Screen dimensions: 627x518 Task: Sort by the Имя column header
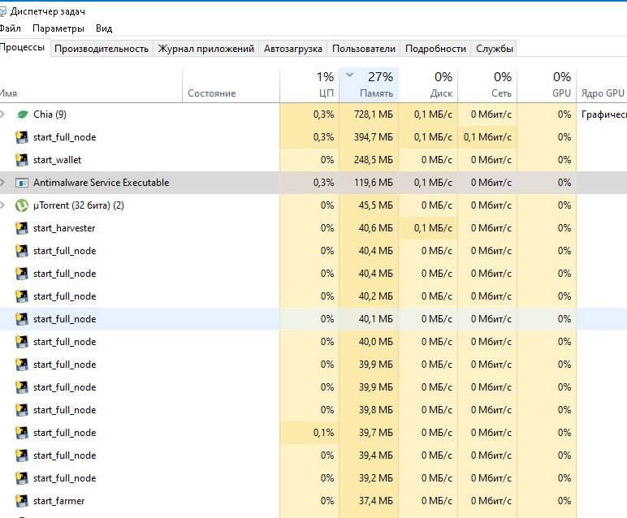click(9, 93)
